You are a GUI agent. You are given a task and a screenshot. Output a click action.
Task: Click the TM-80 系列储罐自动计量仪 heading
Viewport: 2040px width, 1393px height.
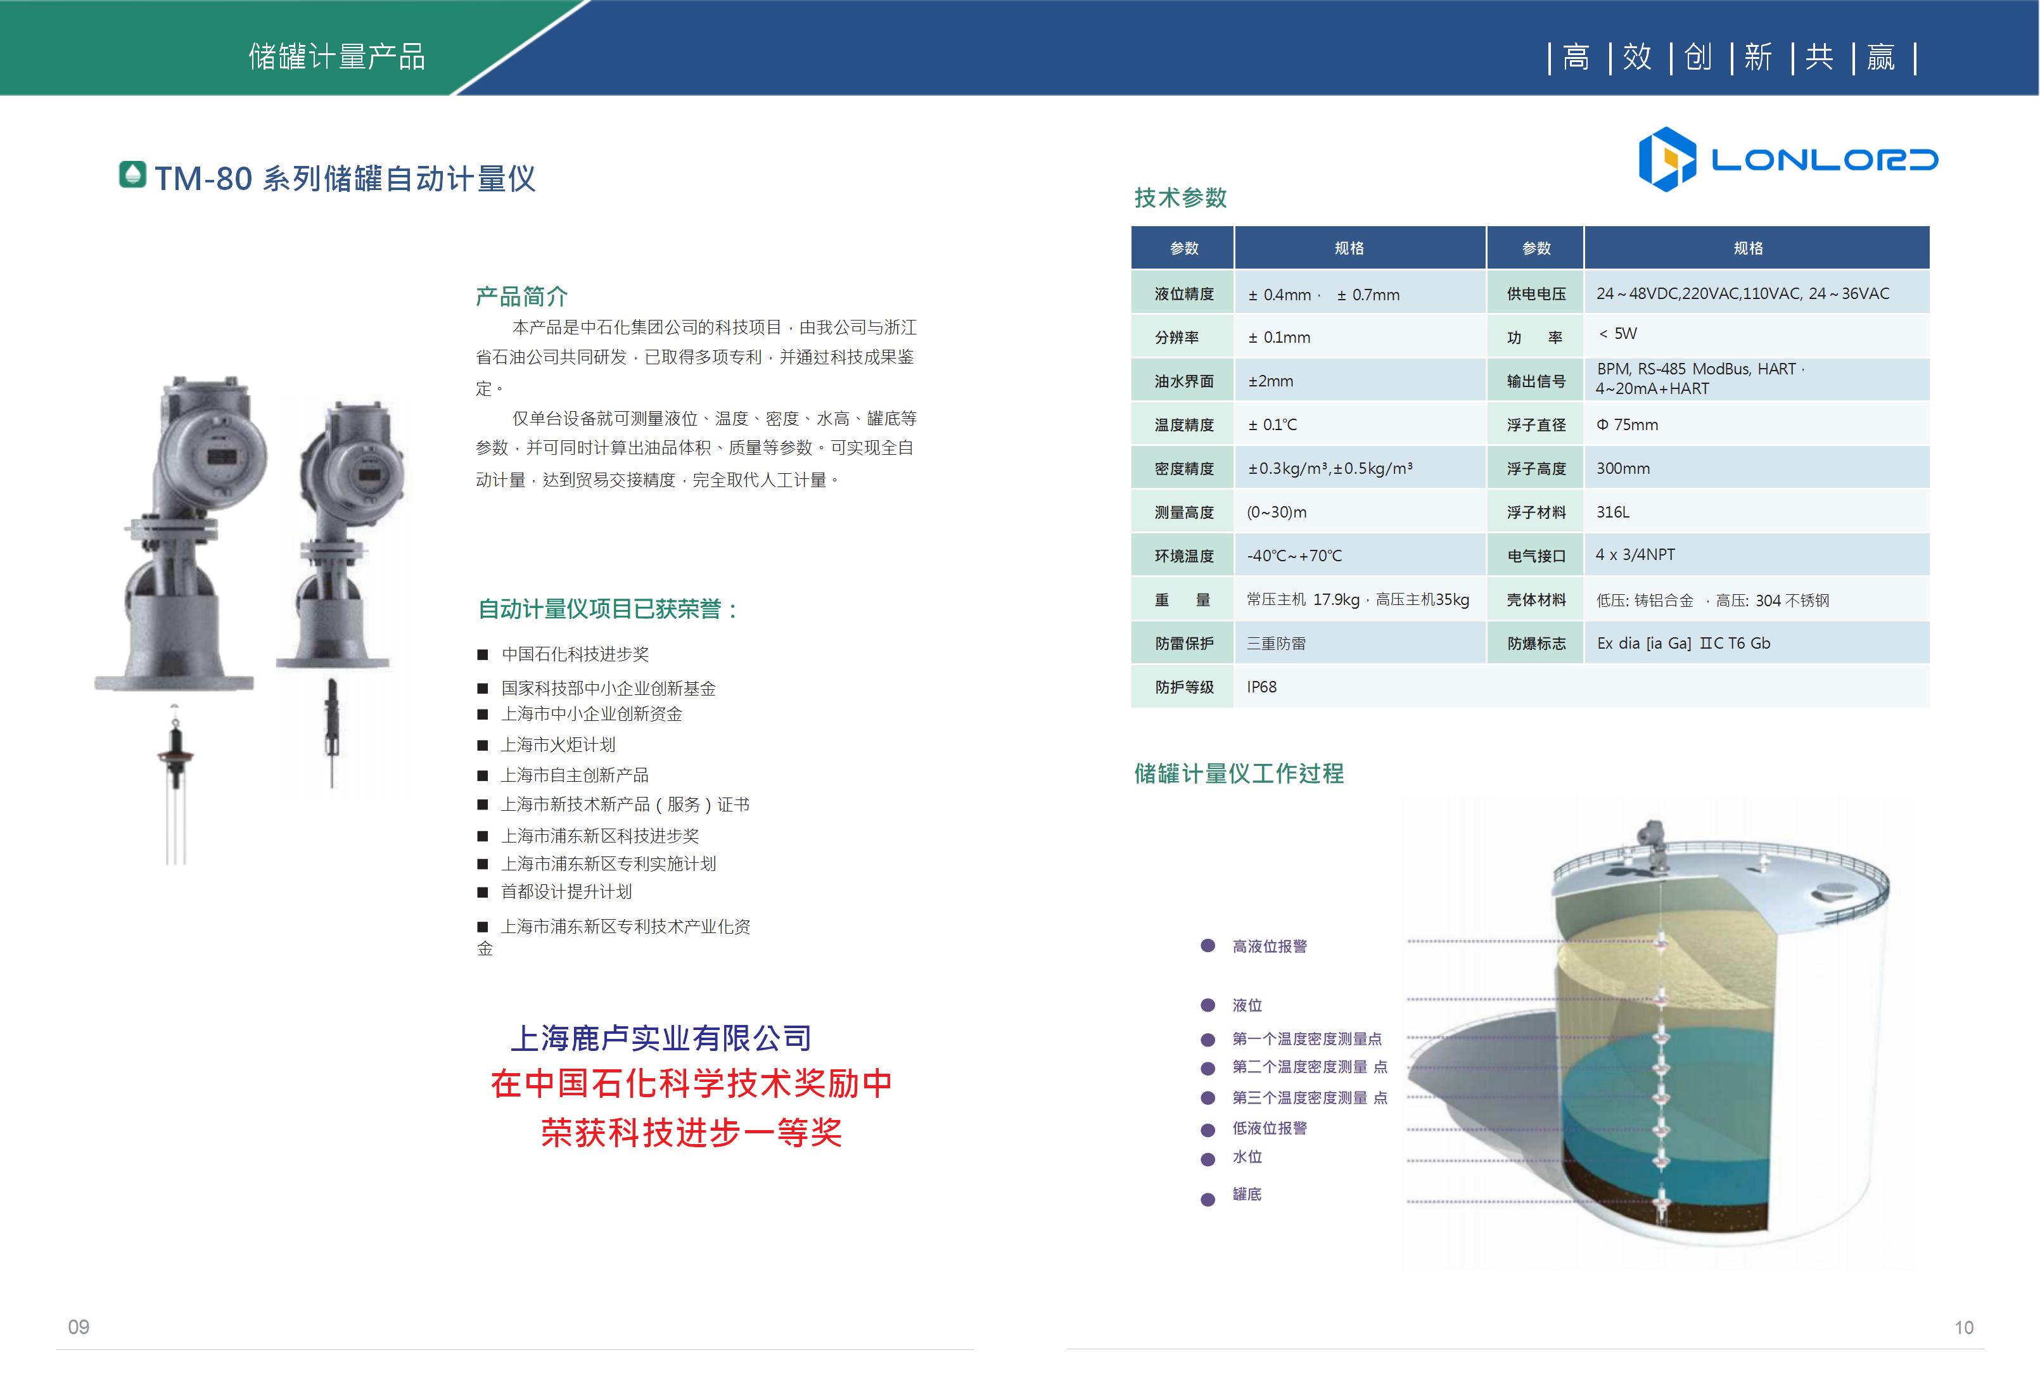pos(345,178)
